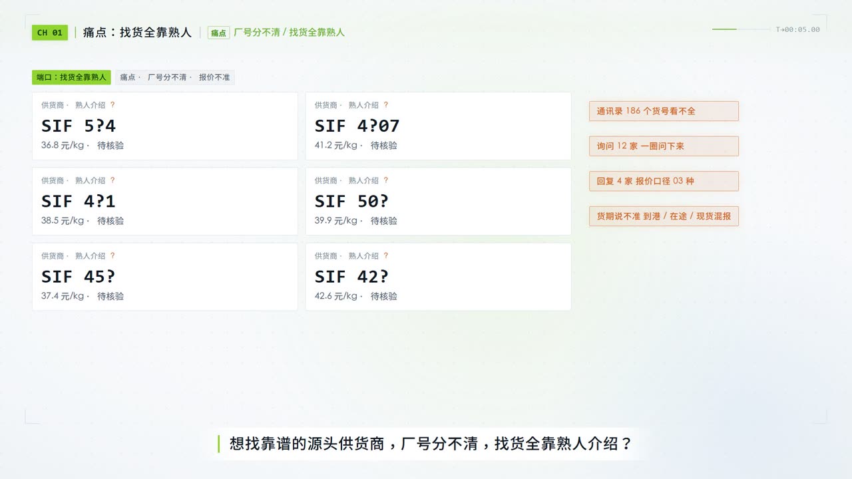The width and height of the screenshot is (852, 479).
Task: Click the card title SIF 50?
Action: 351,201
